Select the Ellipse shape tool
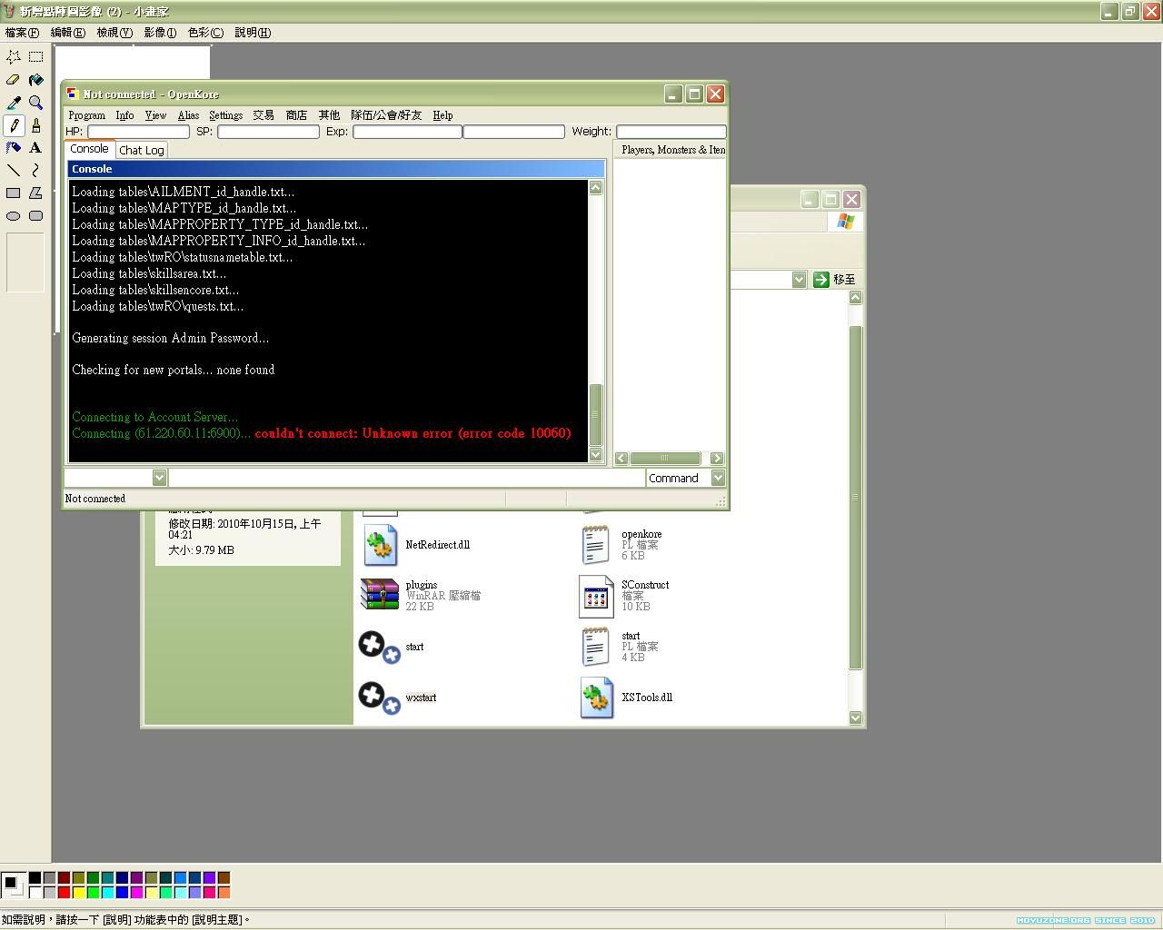The width and height of the screenshot is (1163, 930). [14, 216]
